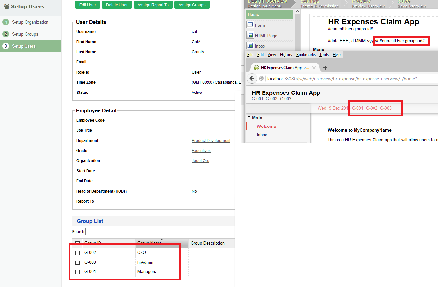The height and width of the screenshot is (287, 438).
Task: Open the Product Development department link
Action: coord(211,141)
